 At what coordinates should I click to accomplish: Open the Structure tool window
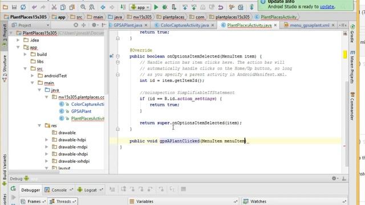click(x=5, y=68)
